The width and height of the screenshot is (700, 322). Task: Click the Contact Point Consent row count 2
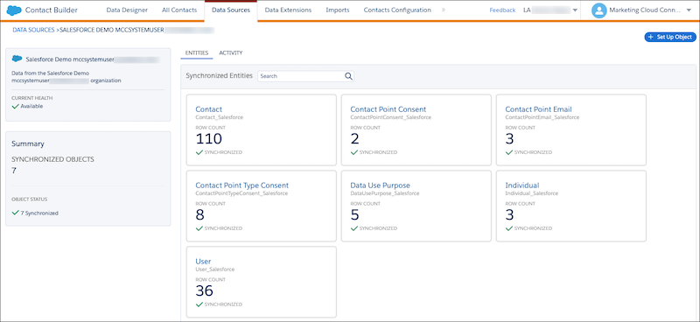pyautogui.click(x=354, y=139)
